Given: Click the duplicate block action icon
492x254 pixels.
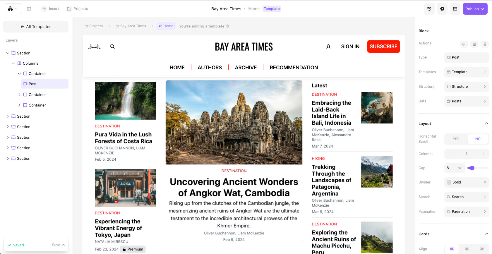Looking at the screenshot, I should pyautogui.click(x=474, y=44).
